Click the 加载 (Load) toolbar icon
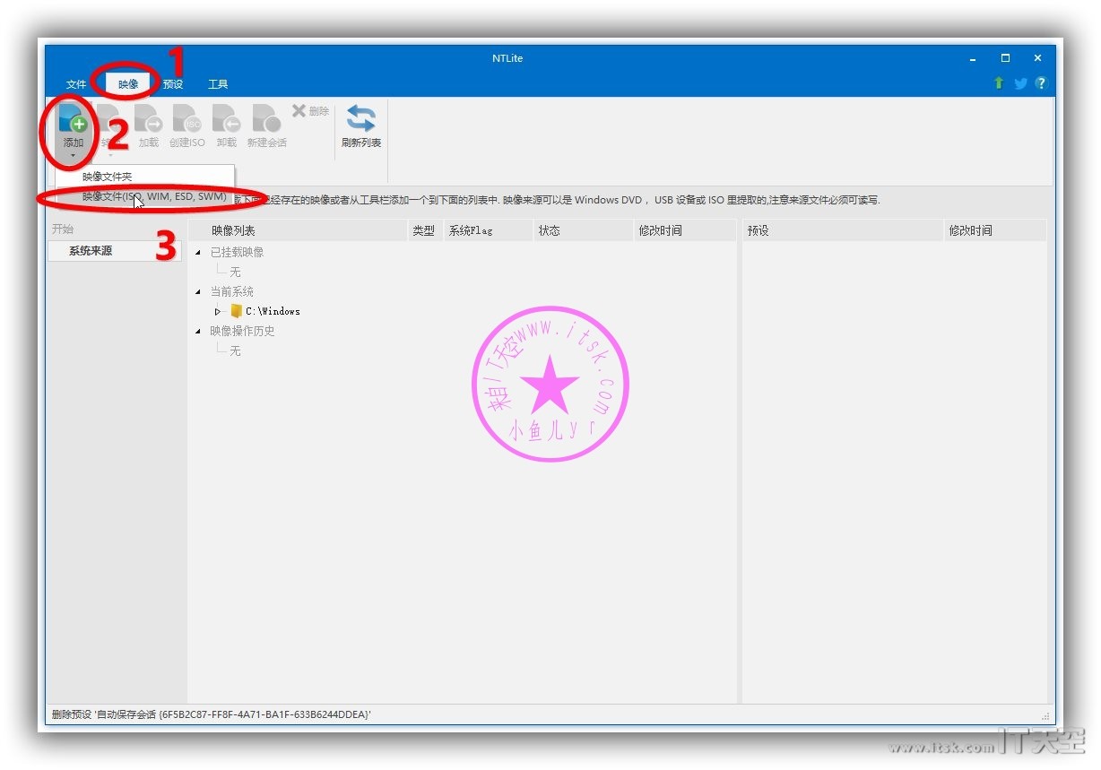Viewport: 1101px width, 770px height. (x=148, y=126)
